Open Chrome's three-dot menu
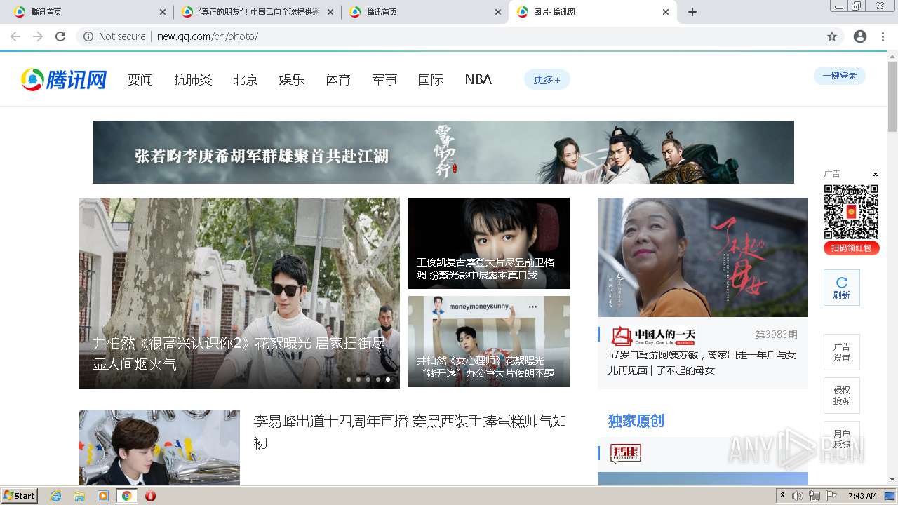898x505 pixels. 883,36
